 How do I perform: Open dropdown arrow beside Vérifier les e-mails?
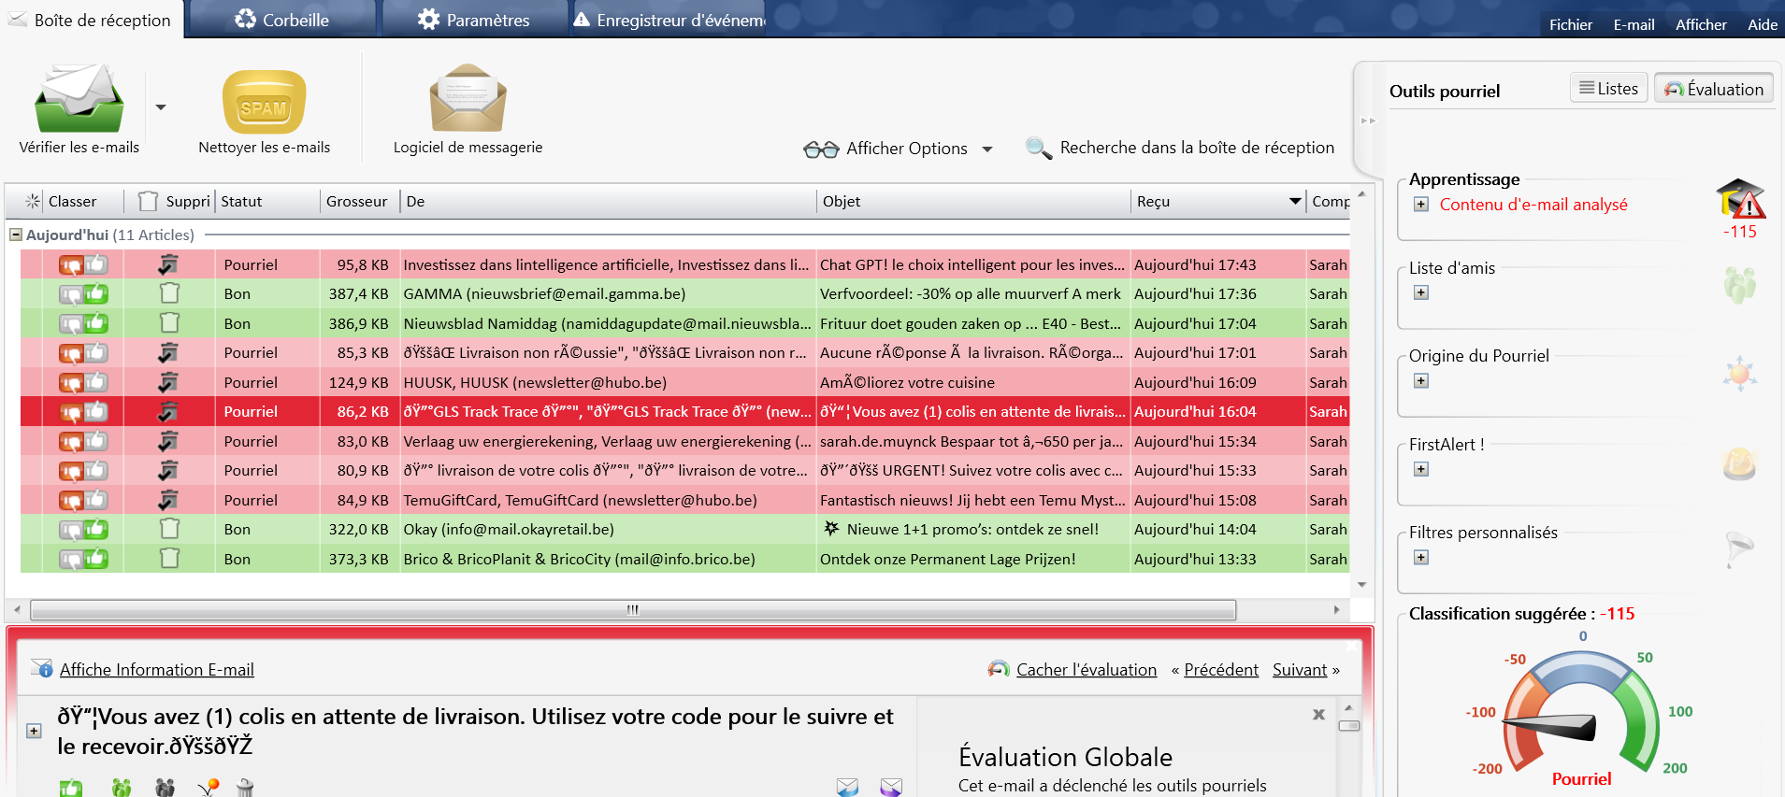(x=161, y=107)
